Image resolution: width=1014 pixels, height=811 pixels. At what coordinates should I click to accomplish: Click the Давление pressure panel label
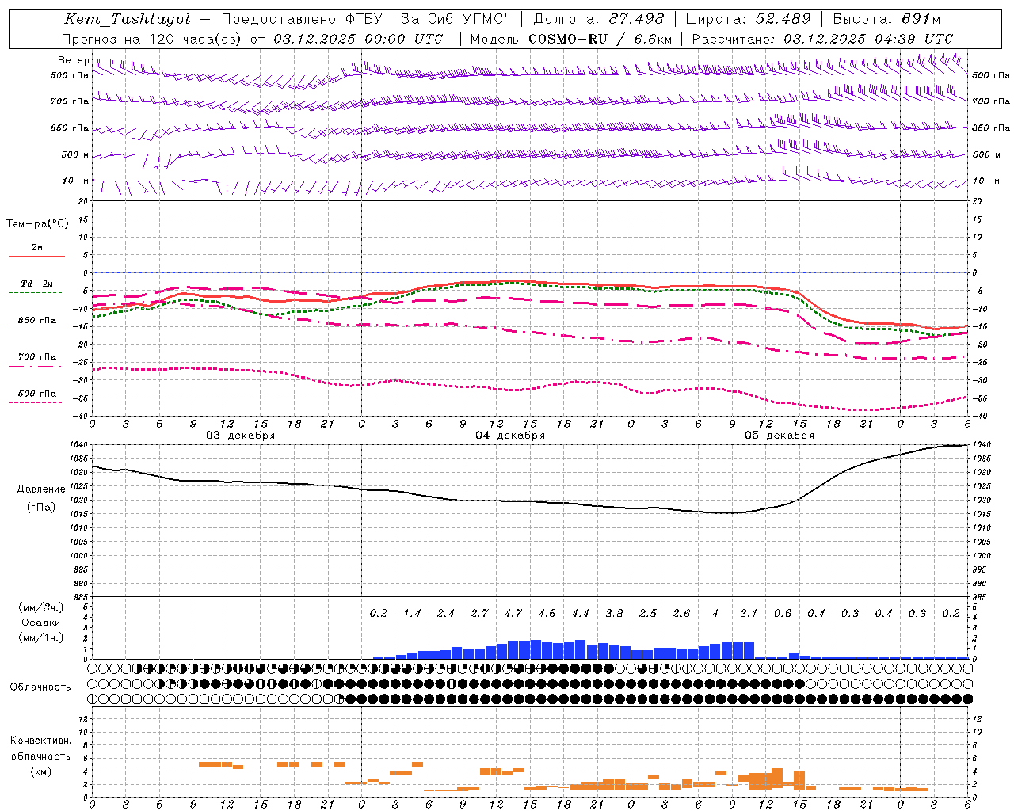click(x=41, y=489)
